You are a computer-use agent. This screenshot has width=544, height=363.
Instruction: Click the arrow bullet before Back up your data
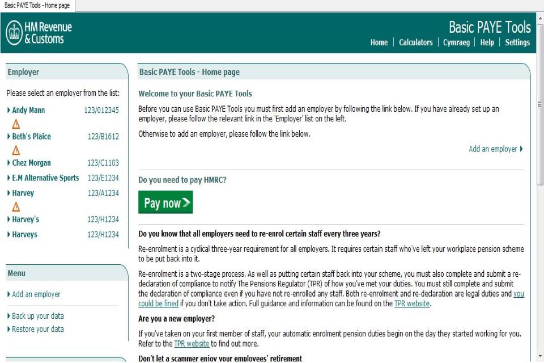[8, 316]
